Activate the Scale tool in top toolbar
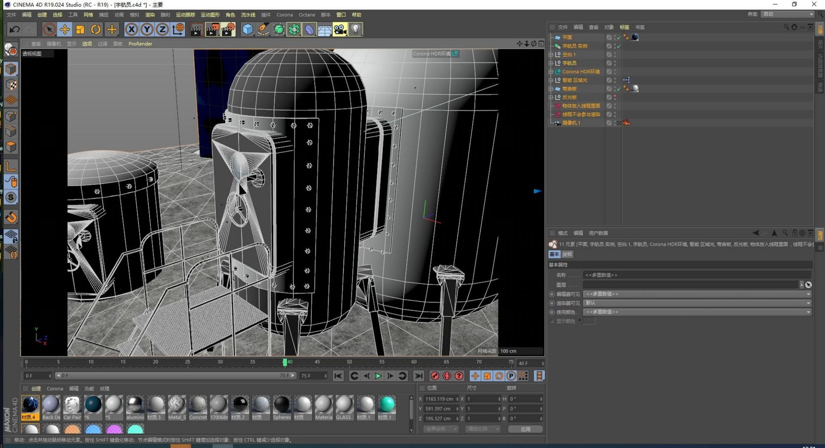Screen dimensions: 825x448 click(80, 29)
